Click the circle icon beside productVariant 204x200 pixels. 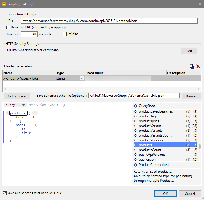[x=135, y=126]
